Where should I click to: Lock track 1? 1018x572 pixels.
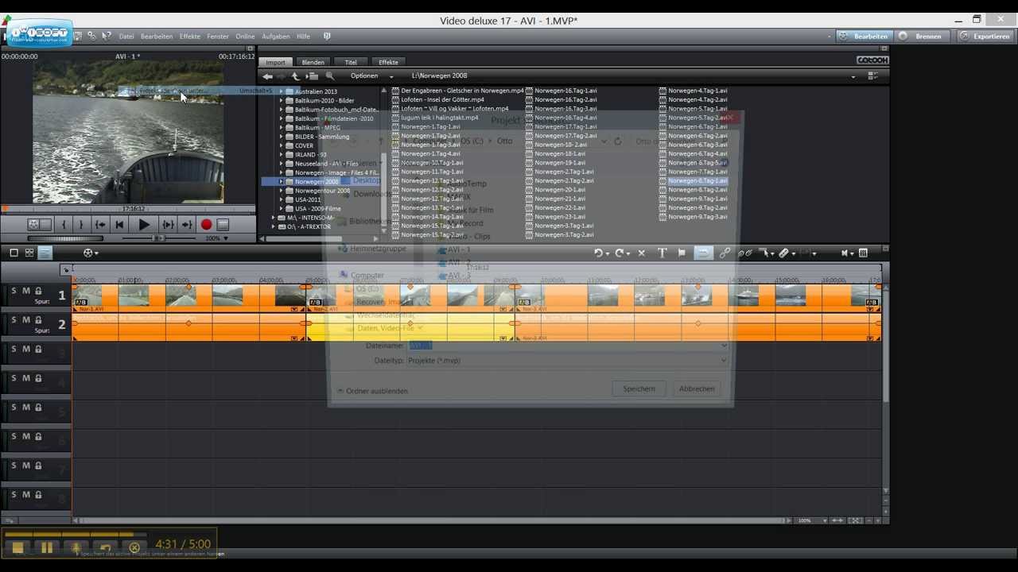tap(38, 291)
